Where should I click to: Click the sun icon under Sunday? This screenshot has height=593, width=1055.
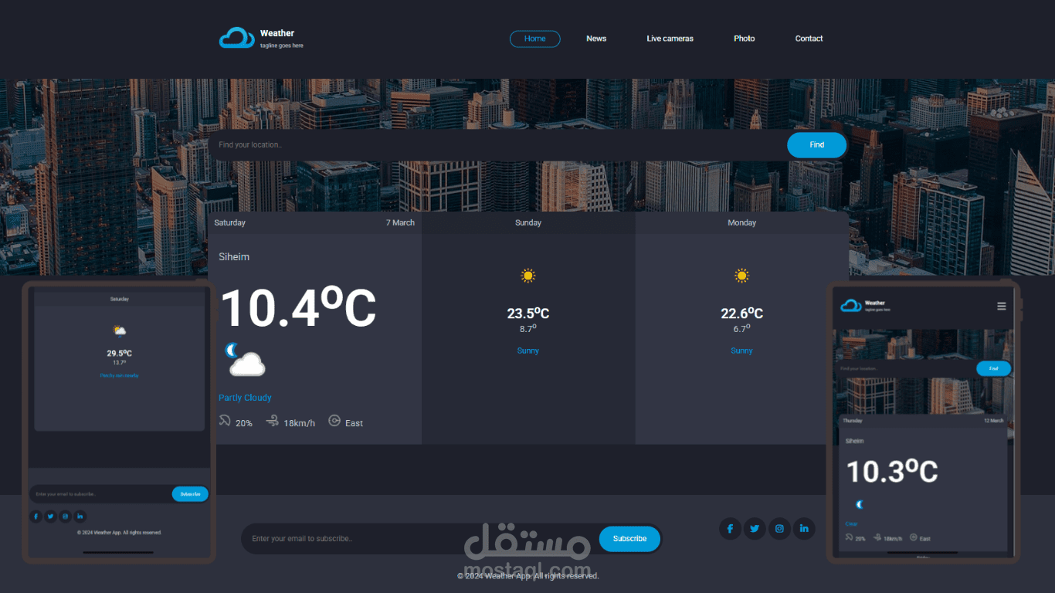[x=528, y=275]
